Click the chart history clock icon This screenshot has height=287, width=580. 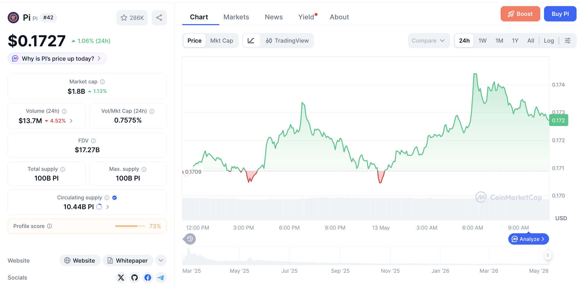pyautogui.click(x=190, y=239)
